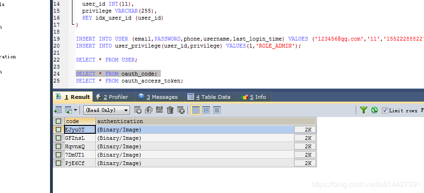Image resolution: width=424 pixels, height=193 pixels.
Task: Toggle the Limit rows checkbox
Action: pos(385,110)
